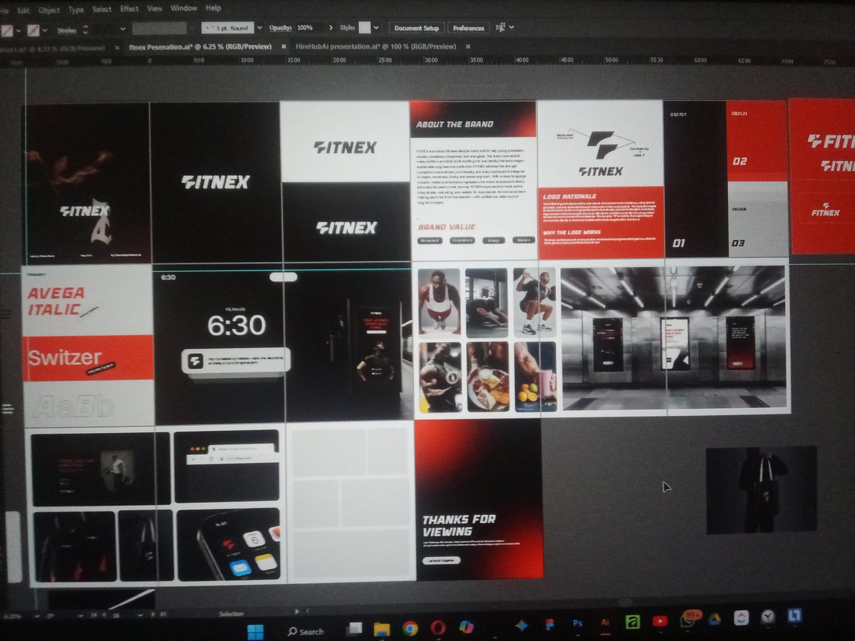Open the green A app icon in taskbar
The height and width of the screenshot is (641, 855).
pyautogui.click(x=631, y=622)
